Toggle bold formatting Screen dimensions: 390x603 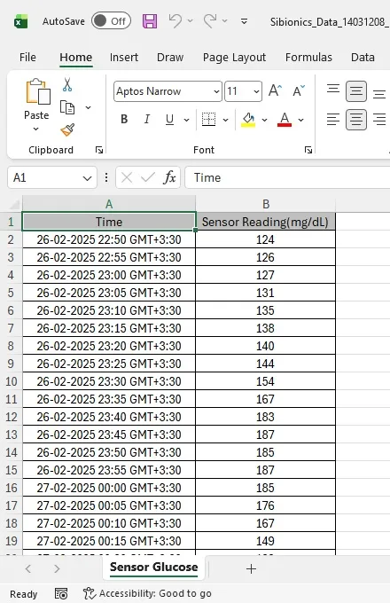click(124, 119)
